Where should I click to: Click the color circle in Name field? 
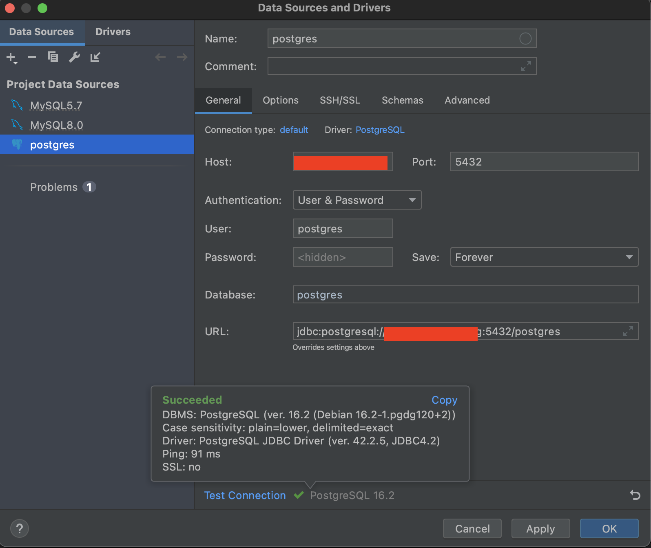(525, 39)
